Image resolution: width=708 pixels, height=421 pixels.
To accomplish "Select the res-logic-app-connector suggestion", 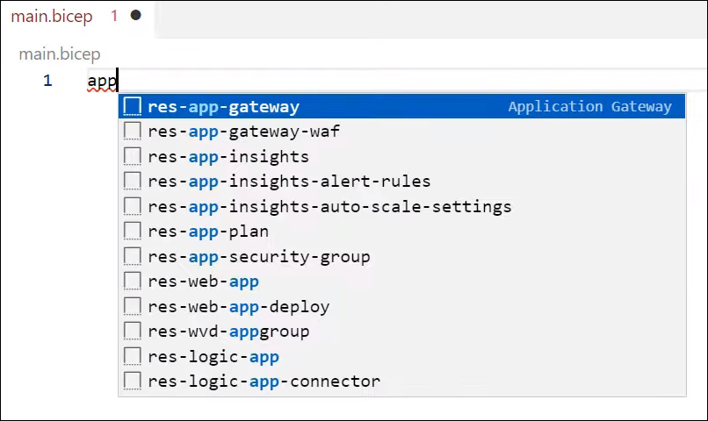I will [x=264, y=382].
